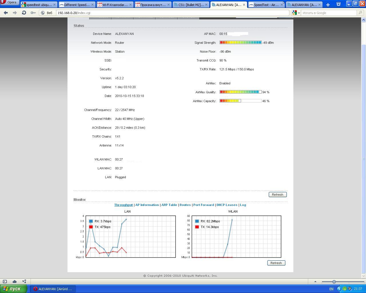The height and width of the screenshot is (293, 366).
Task: Click the volume tray icon
Action: [x=349, y=289]
